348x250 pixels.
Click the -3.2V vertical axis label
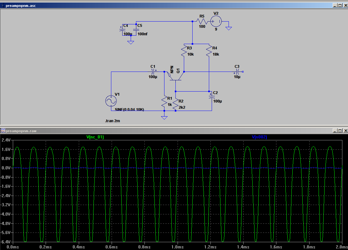pyautogui.click(x=5, y=205)
